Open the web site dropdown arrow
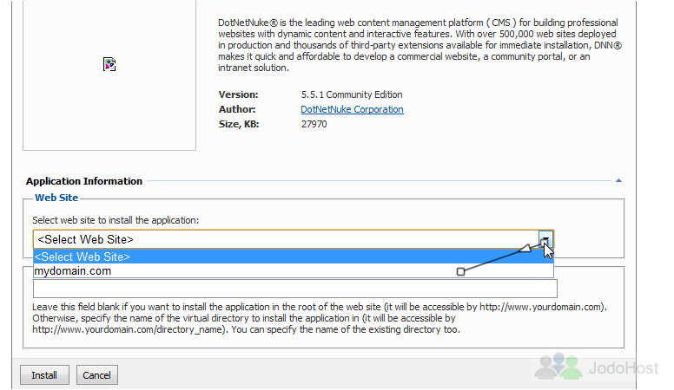 [545, 239]
